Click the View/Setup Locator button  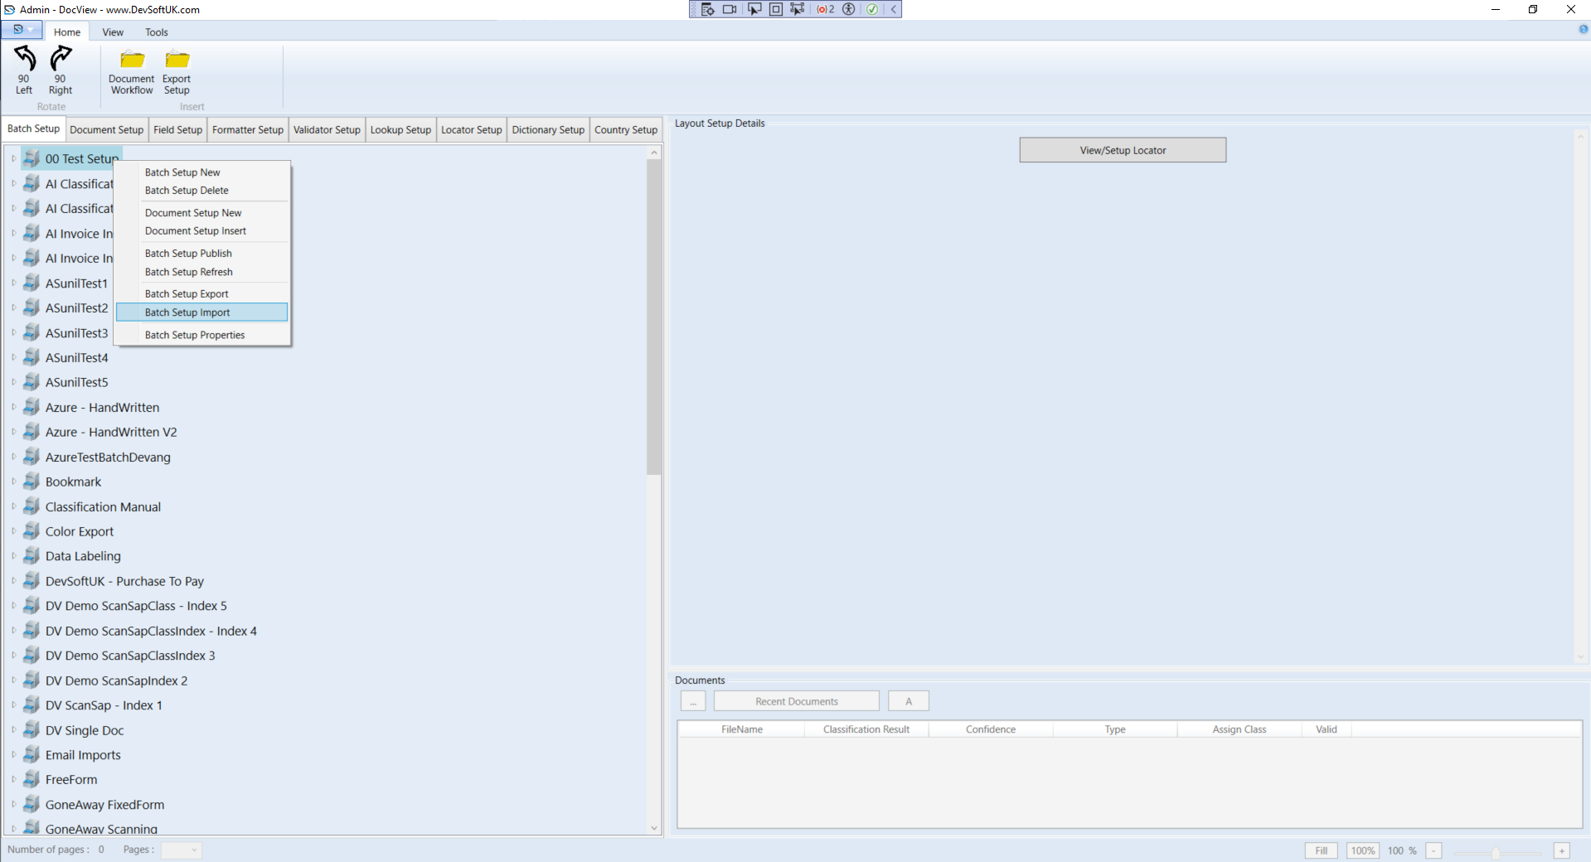(x=1123, y=150)
